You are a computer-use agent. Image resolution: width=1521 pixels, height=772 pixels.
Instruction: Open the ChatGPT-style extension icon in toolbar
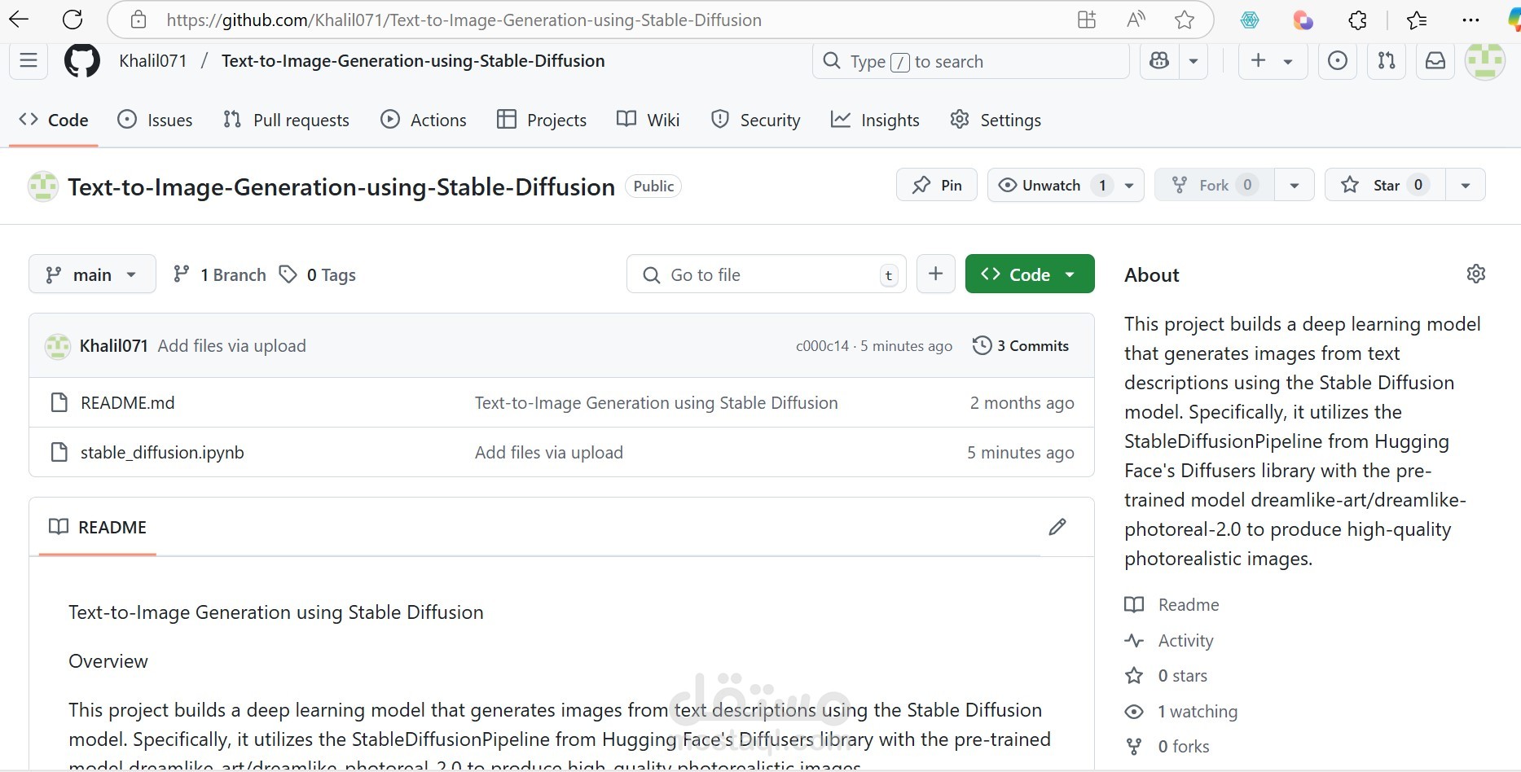pyautogui.click(x=1250, y=20)
